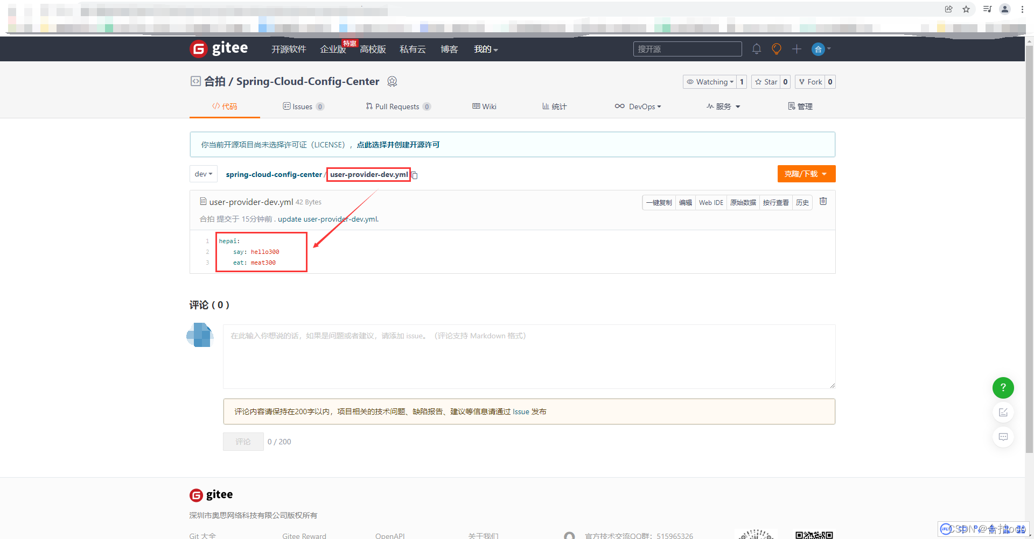Click the repository badge icon beside title

pos(392,81)
